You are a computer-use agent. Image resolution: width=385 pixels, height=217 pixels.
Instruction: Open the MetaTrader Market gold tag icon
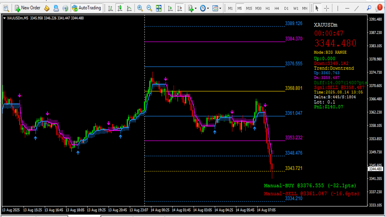pos(47,8)
